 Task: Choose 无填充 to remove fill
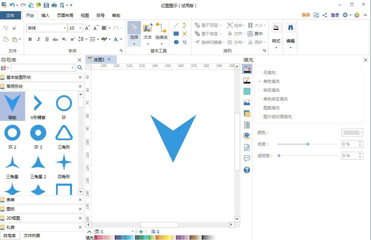point(268,72)
